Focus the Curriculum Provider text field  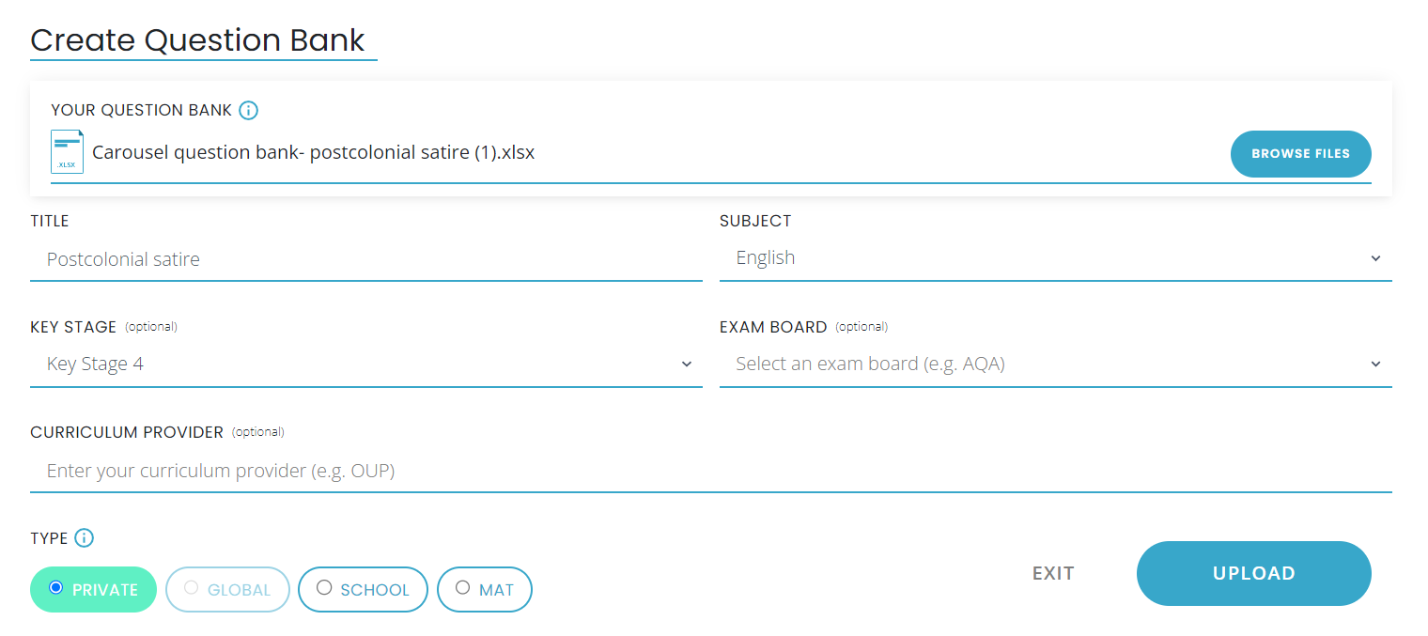tap(710, 471)
